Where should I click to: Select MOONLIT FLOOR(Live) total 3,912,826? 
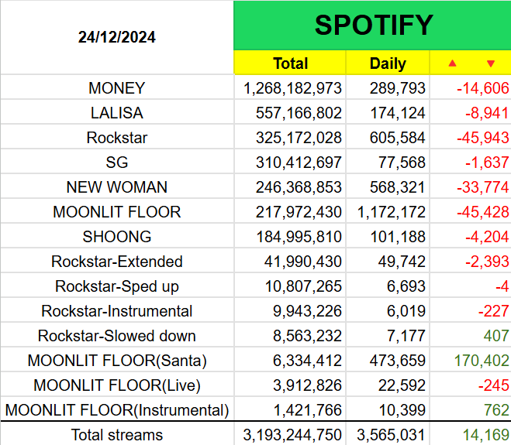[290, 385]
